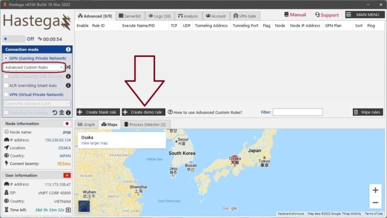
Task: Zoom out on the map with minus
Action: [x=375, y=203]
